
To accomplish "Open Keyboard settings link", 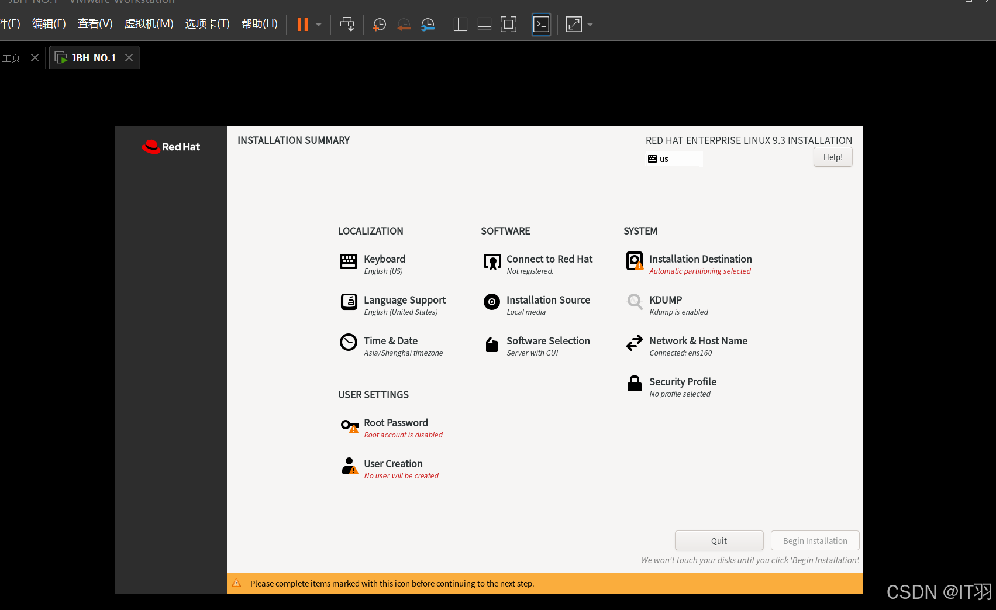I will point(384,259).
